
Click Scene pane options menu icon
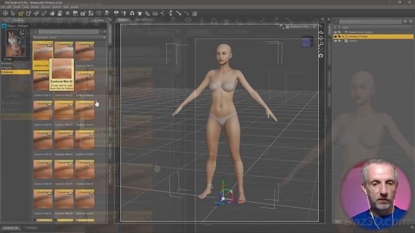click(x=329, y=20)
